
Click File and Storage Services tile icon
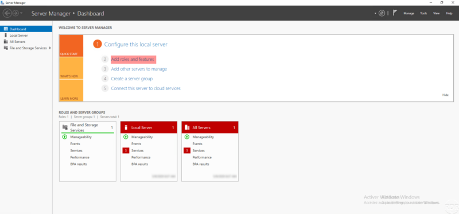(x=65, y=127)
